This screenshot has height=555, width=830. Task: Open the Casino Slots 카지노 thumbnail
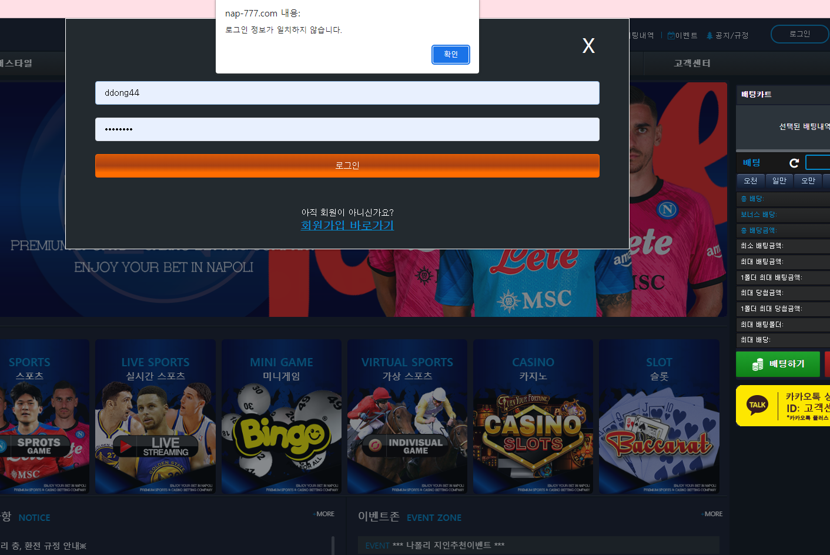pos(533,416)
